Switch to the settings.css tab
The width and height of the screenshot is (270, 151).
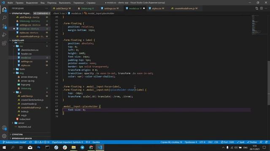tap(110, 8)
